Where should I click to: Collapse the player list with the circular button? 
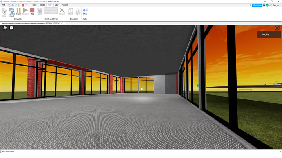point(277,28)
